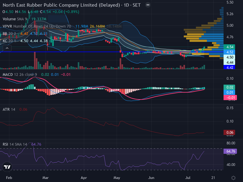This screenshot has width=243, height=182.
Task: Select the KC 20 1 indicator legend
Action: (x=9, y=41)
